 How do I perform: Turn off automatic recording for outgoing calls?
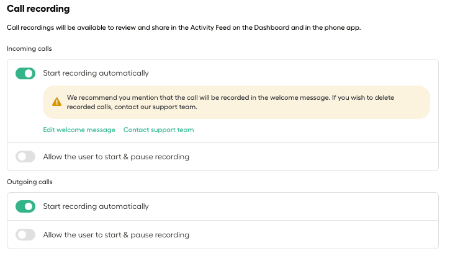tap(25, 206)
